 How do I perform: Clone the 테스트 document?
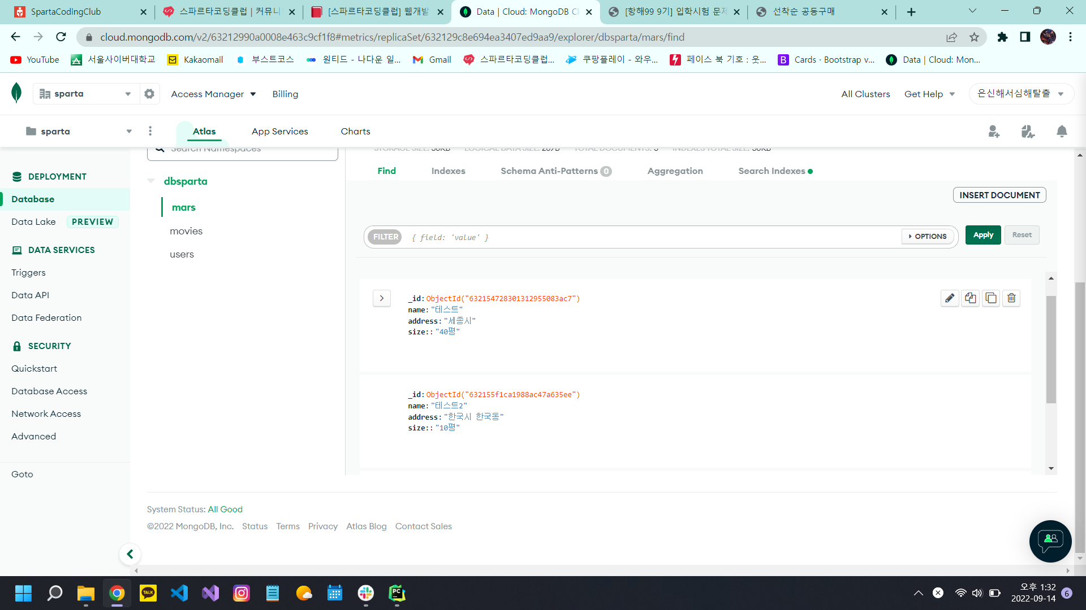(x=991, y=298)
